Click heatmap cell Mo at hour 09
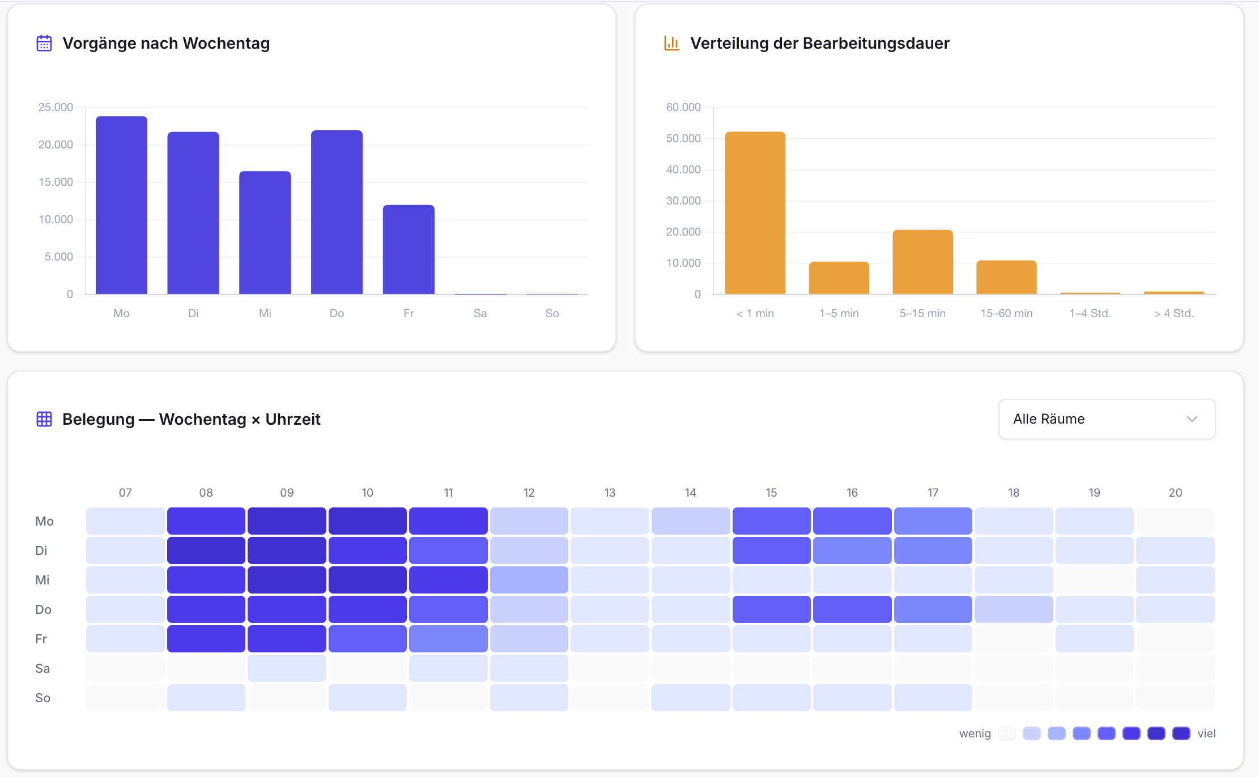Image resolution: width=1259 pixels, height=777 pixels. coord(287,521)
